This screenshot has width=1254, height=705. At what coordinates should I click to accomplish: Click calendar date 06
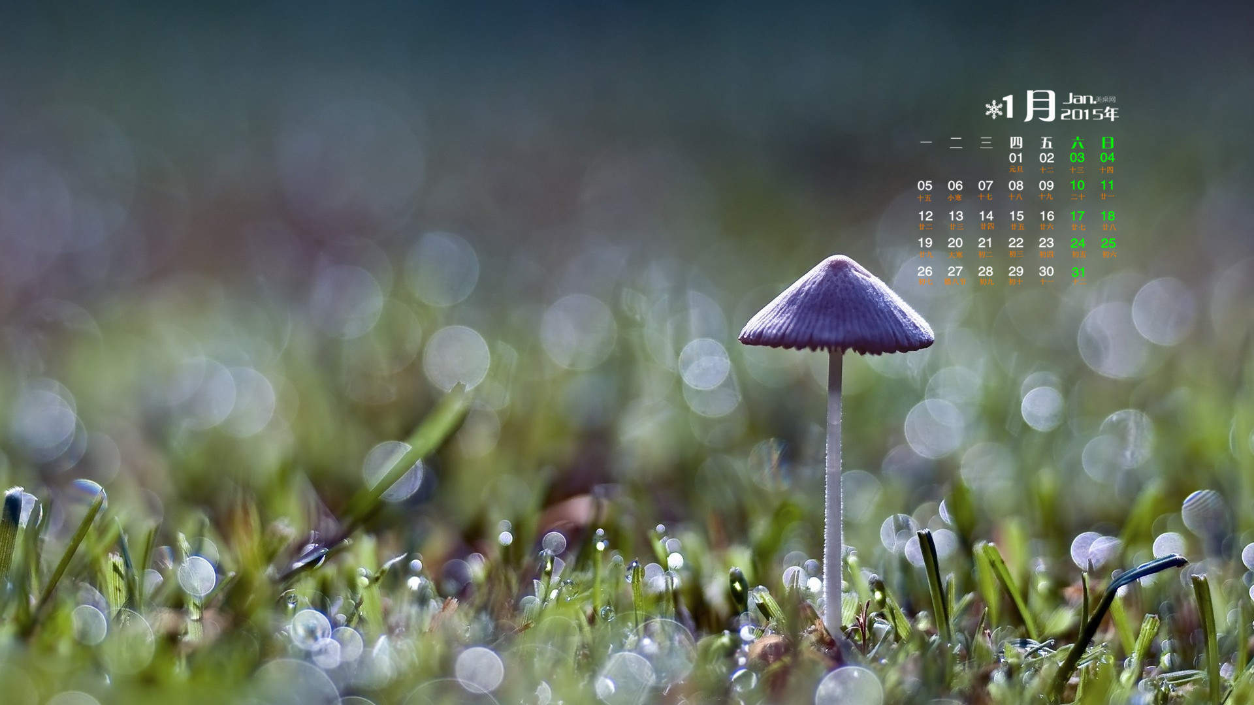click(x=955, y=186)
